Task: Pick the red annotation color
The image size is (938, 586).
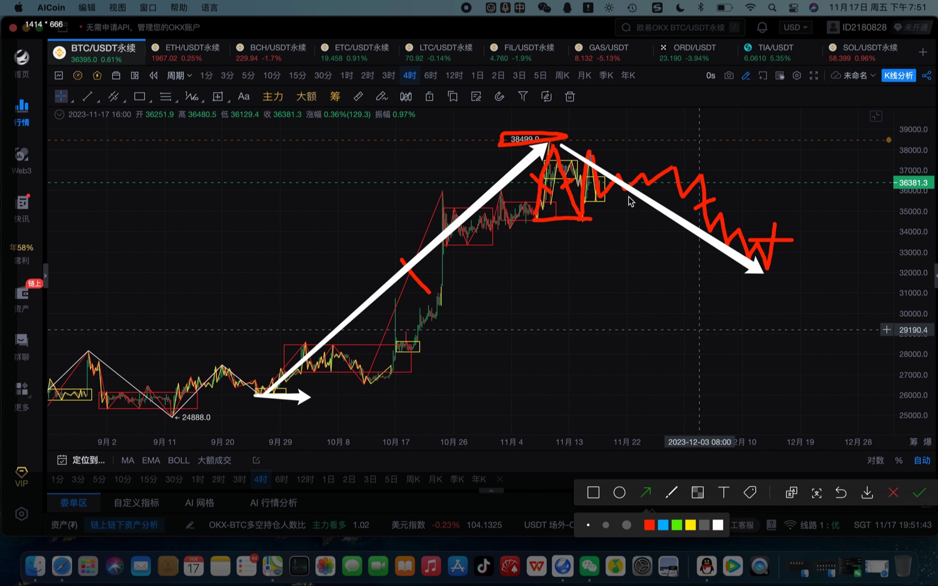Action: (649, 525)
